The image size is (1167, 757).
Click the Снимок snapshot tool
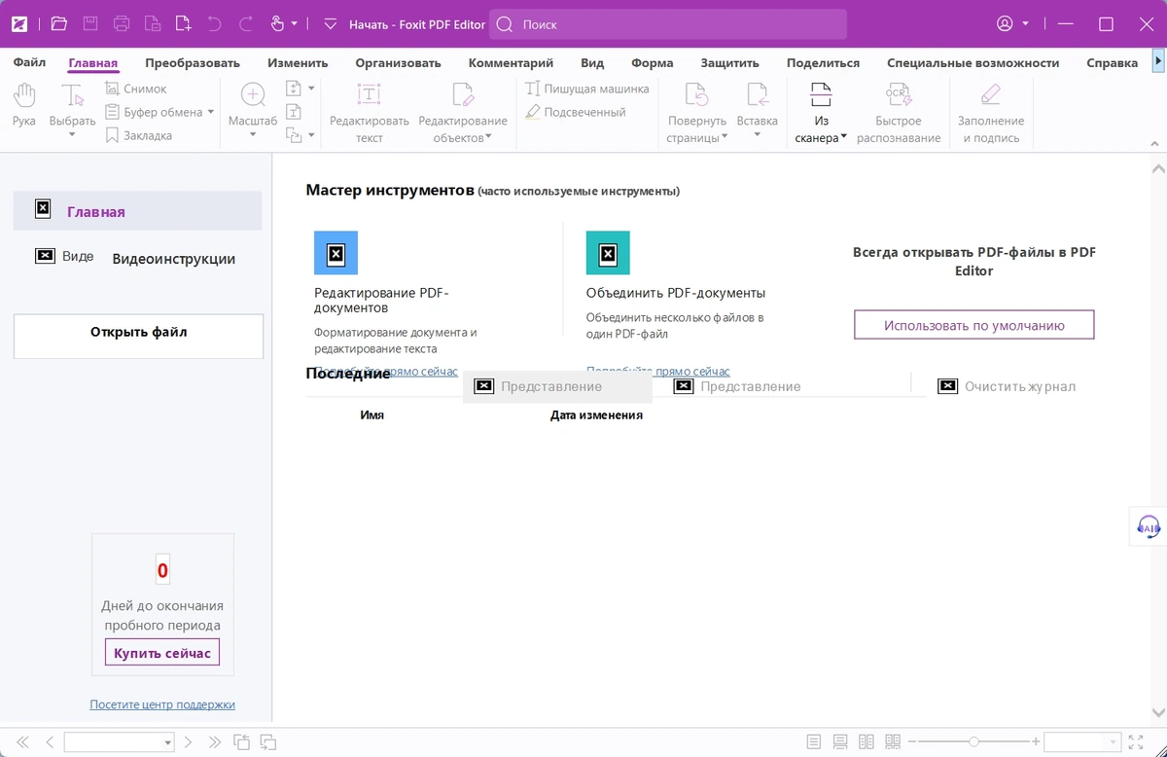tap(136, 89)
